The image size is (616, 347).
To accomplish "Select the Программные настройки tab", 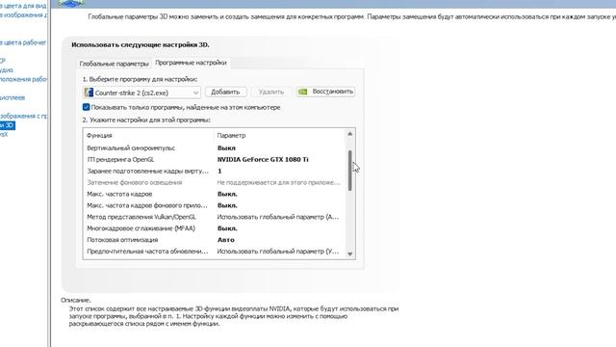I will click(x=191, y=63).
